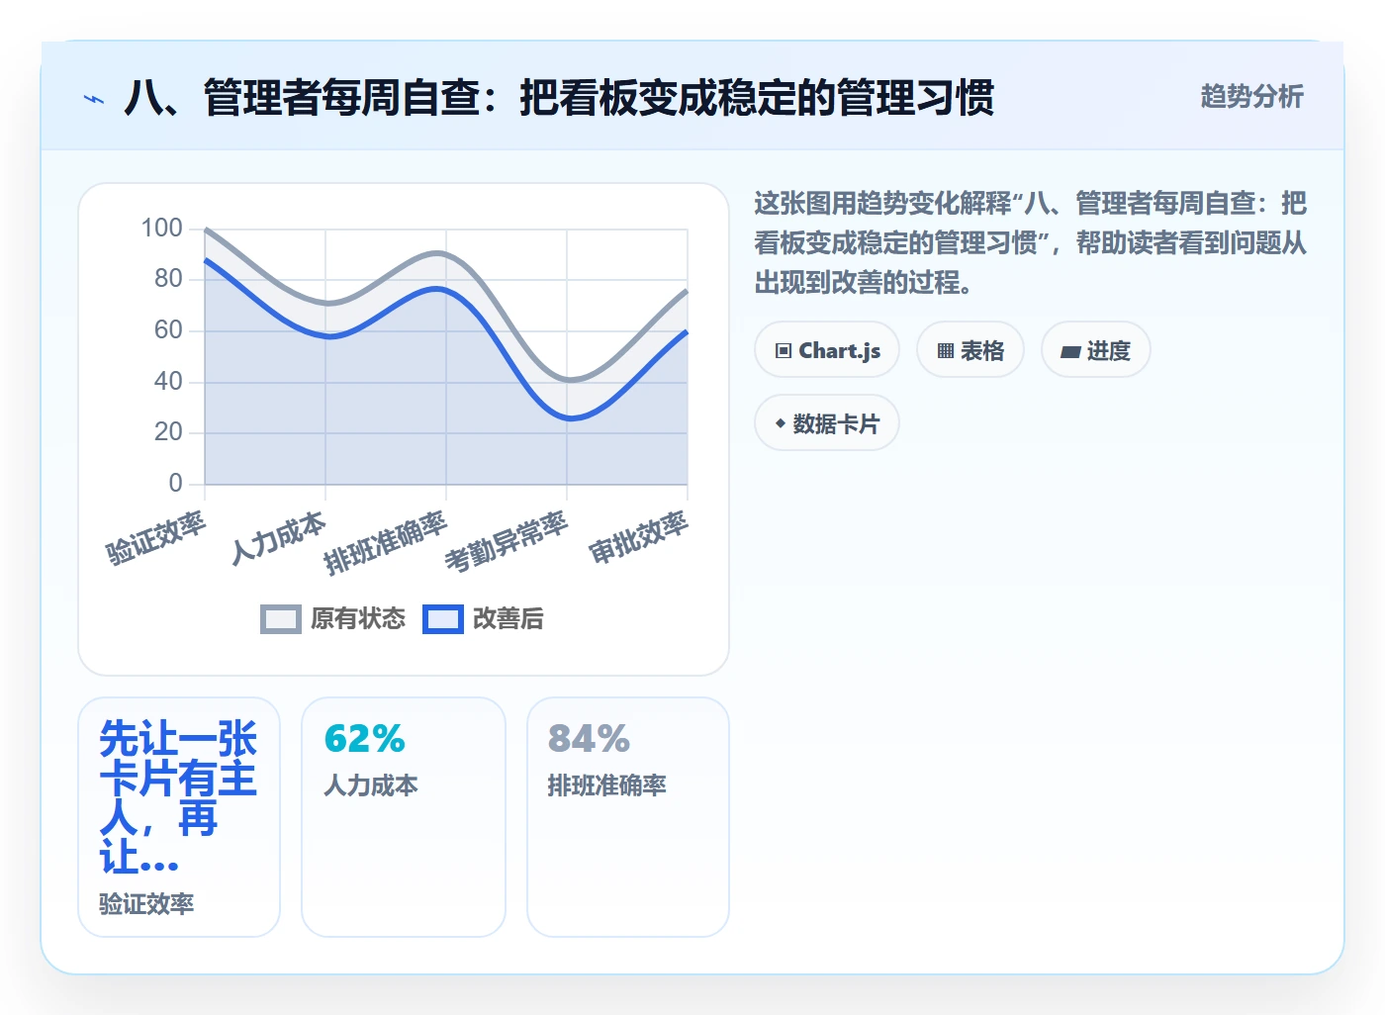Click the 先让一张卡片有主人 headline text
This screenshot has height=1015, width=1385.
pyautogui.click(x=178, y=797)
